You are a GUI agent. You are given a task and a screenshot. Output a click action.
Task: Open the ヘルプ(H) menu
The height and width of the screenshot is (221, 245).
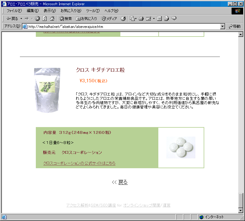[111, 11]
